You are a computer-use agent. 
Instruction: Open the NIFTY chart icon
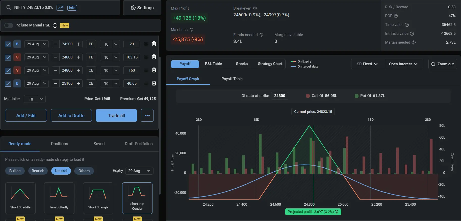point(60,8)
